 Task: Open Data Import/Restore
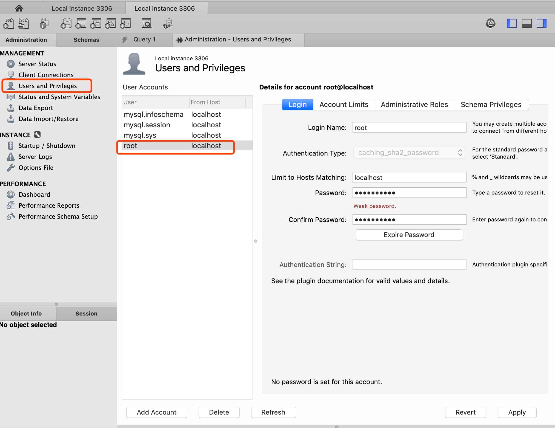[48, 119]
